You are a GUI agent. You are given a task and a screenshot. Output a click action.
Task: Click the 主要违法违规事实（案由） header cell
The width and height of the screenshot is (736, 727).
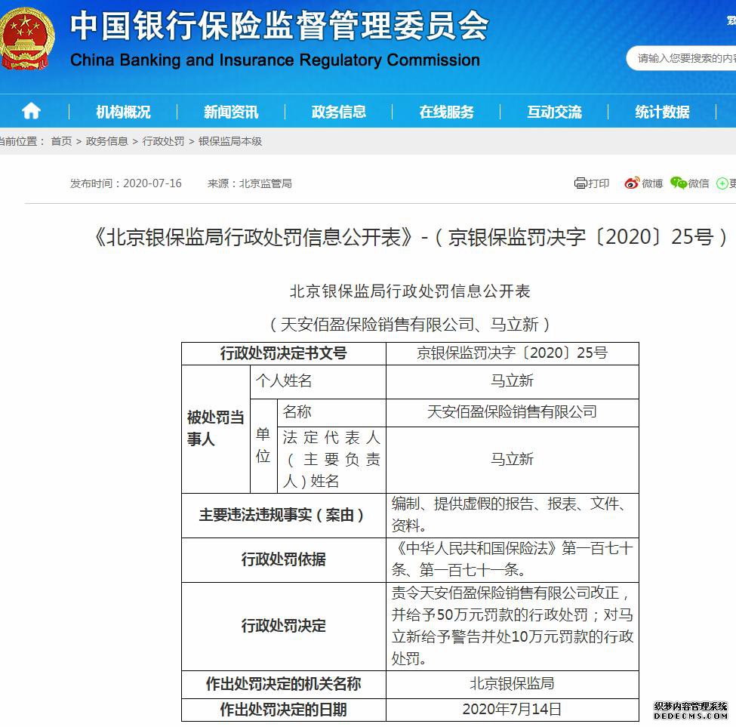point(284,516)
